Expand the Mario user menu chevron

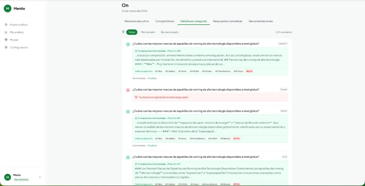click(40, 177)
